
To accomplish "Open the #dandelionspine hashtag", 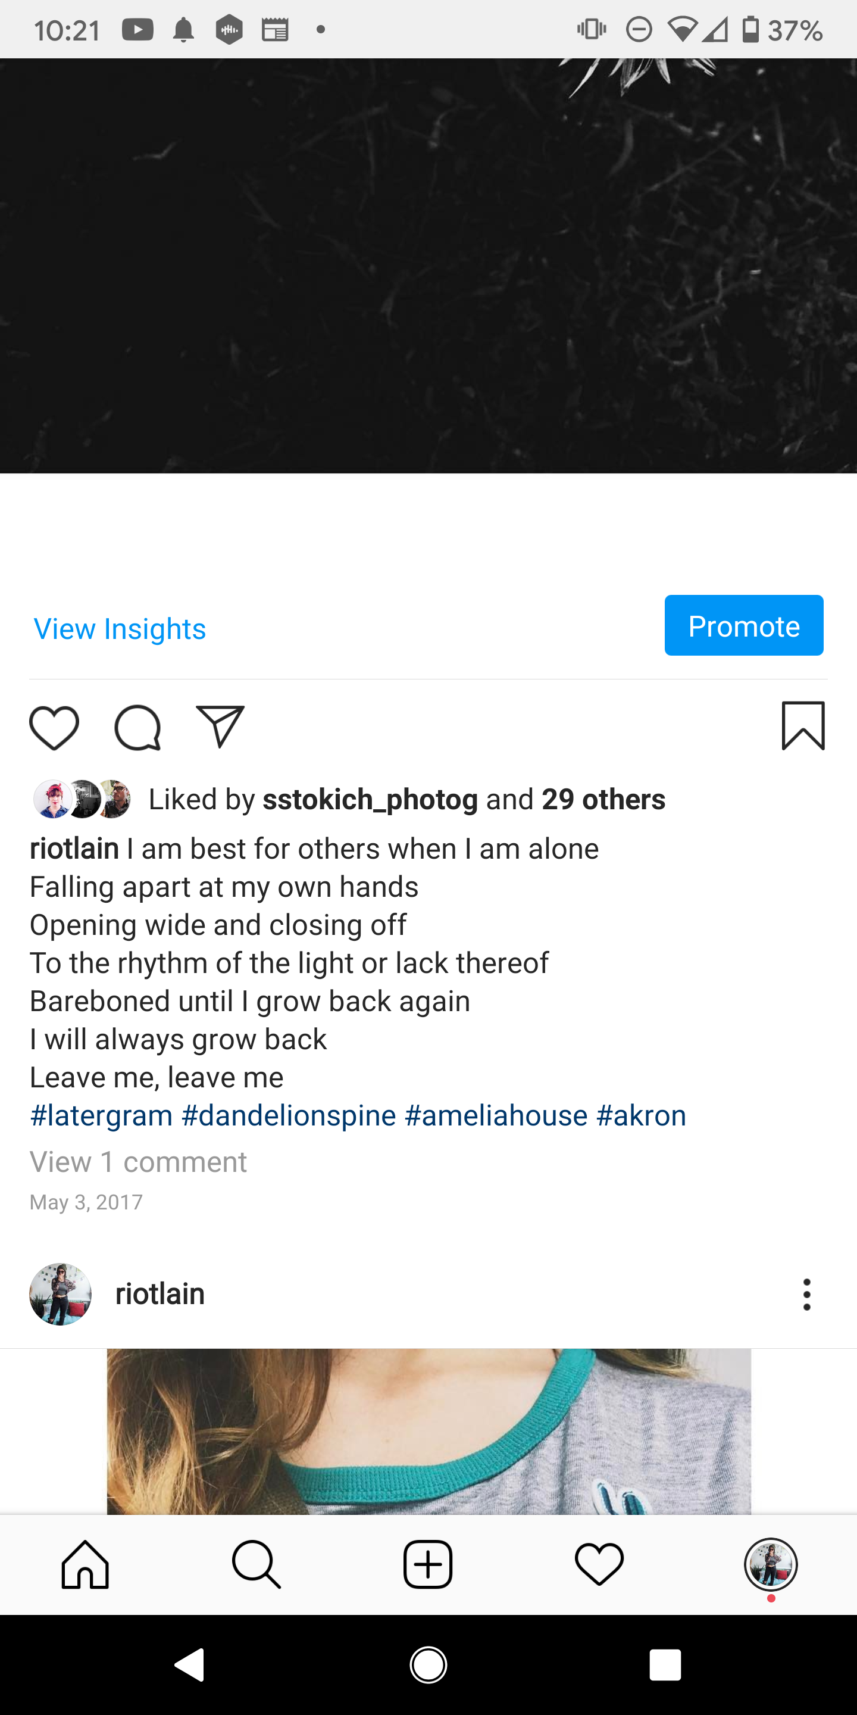I will point(289,1115).
